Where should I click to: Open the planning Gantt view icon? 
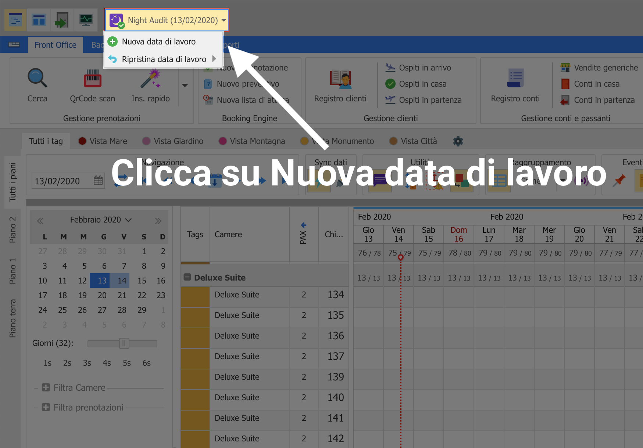[x=15, y=20]
